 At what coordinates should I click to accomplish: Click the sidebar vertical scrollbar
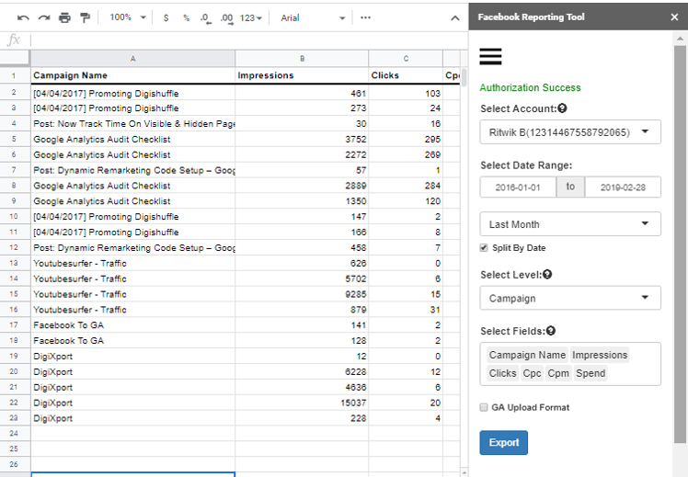click(x=680, y=245)
